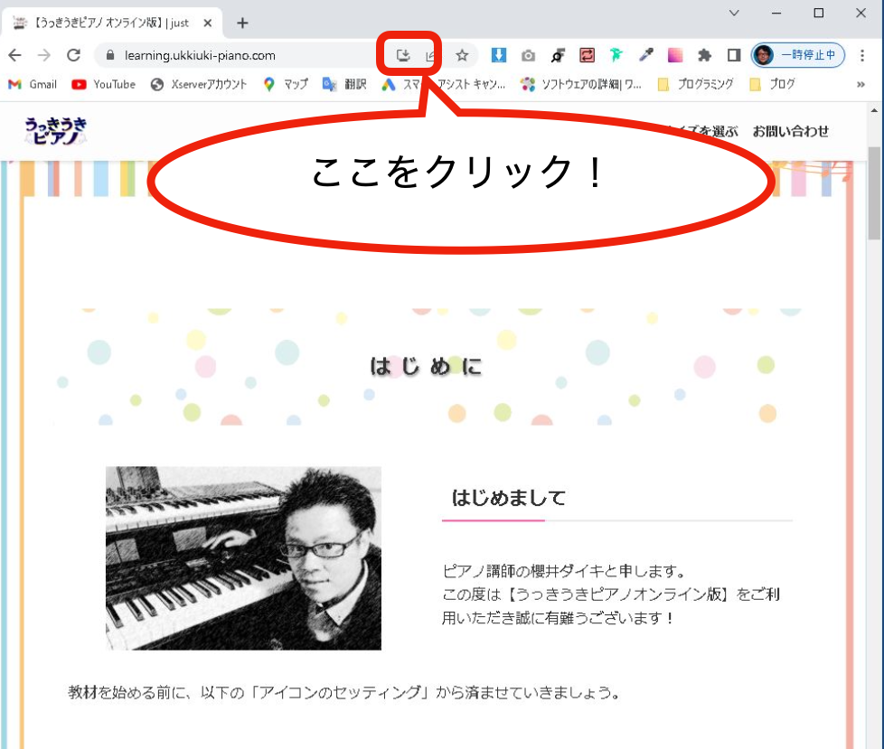Click the install app icon in address bar
884x749 pixels.
tap(402, 55)
